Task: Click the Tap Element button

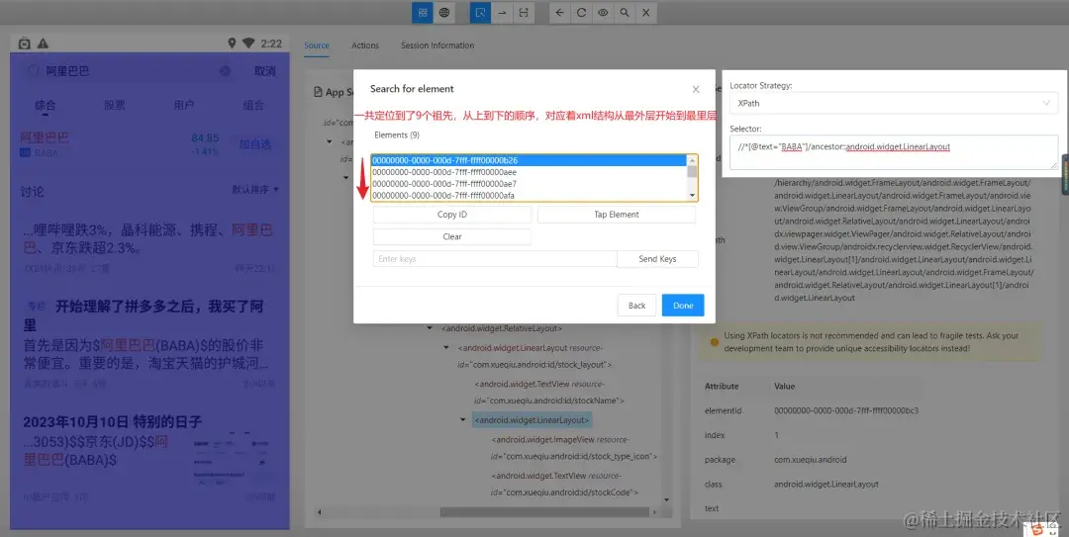Action: (617, 215)
